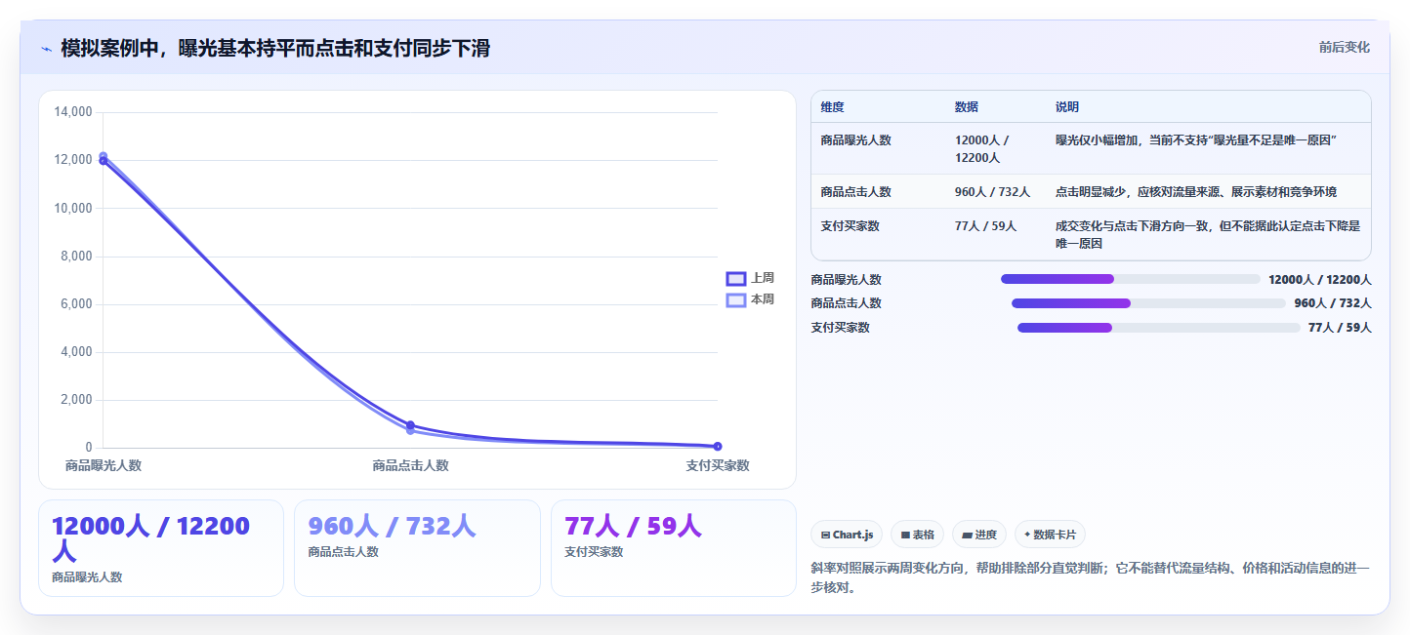Screen dimensions: 1410x635
Task: Click the icon in the 表格 chip
Action: point(905,535)
